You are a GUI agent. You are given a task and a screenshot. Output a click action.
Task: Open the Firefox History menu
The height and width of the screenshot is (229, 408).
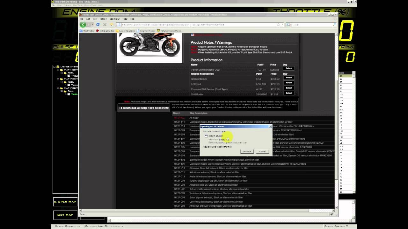103,19
